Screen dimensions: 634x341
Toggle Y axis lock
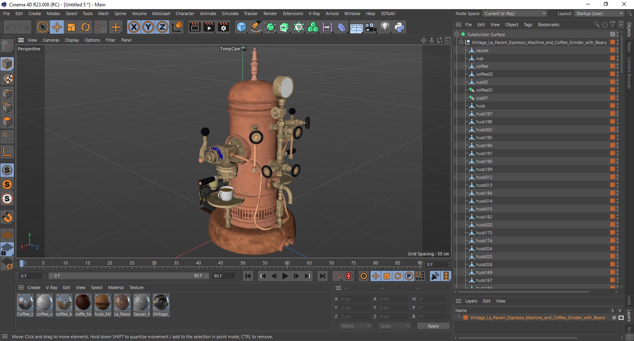click(x=148, y=27)
